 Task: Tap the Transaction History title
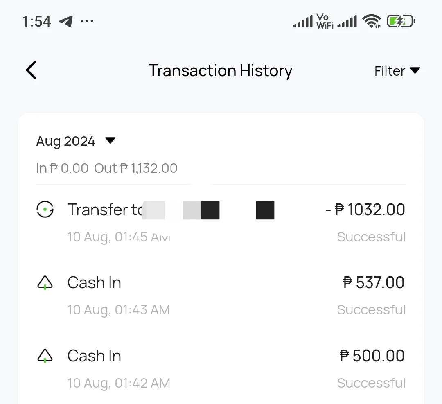(x=221, y=70)
